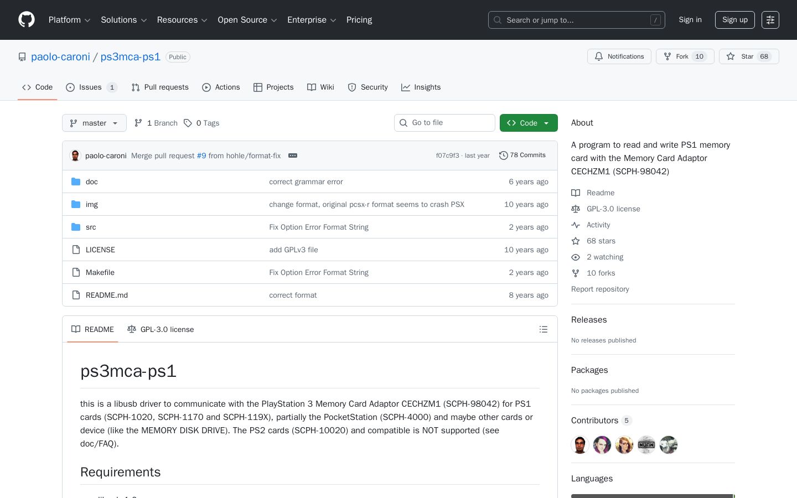Screen dimensions: 797x498
Task: Click the Search or jump to field
Action: (x=577, y=20)
